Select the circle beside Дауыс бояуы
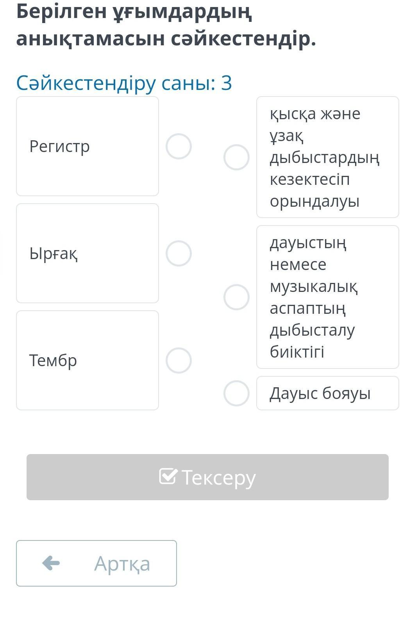This screenshot has height=619, width=409. click(x=236, y=393)
